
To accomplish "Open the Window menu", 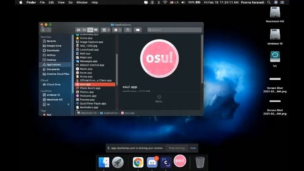I will (x=82, y=2).
